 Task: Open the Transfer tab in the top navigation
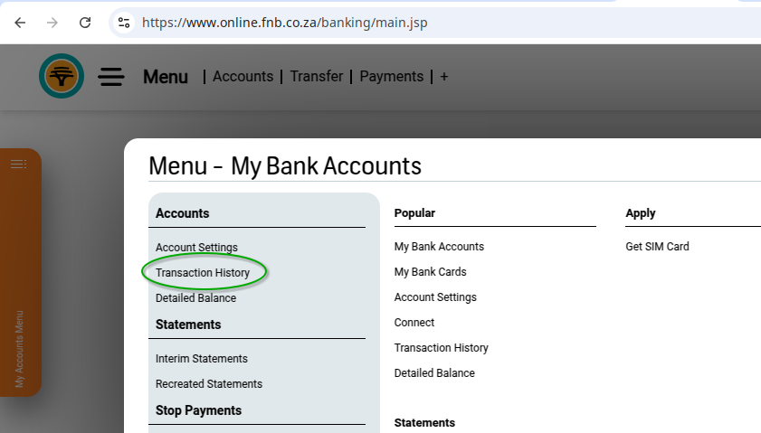[x=317, y=77]
